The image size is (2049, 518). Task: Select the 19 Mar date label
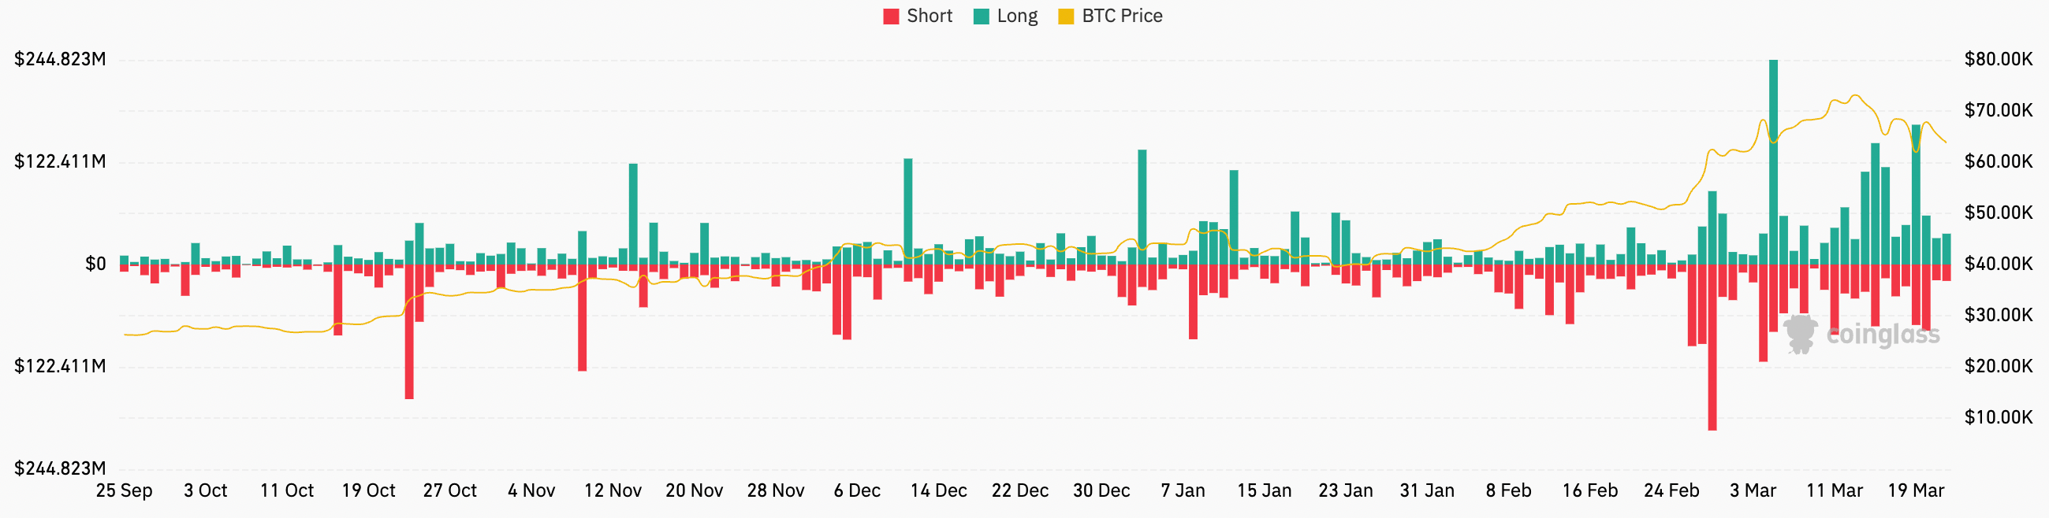click(1917, 491)
